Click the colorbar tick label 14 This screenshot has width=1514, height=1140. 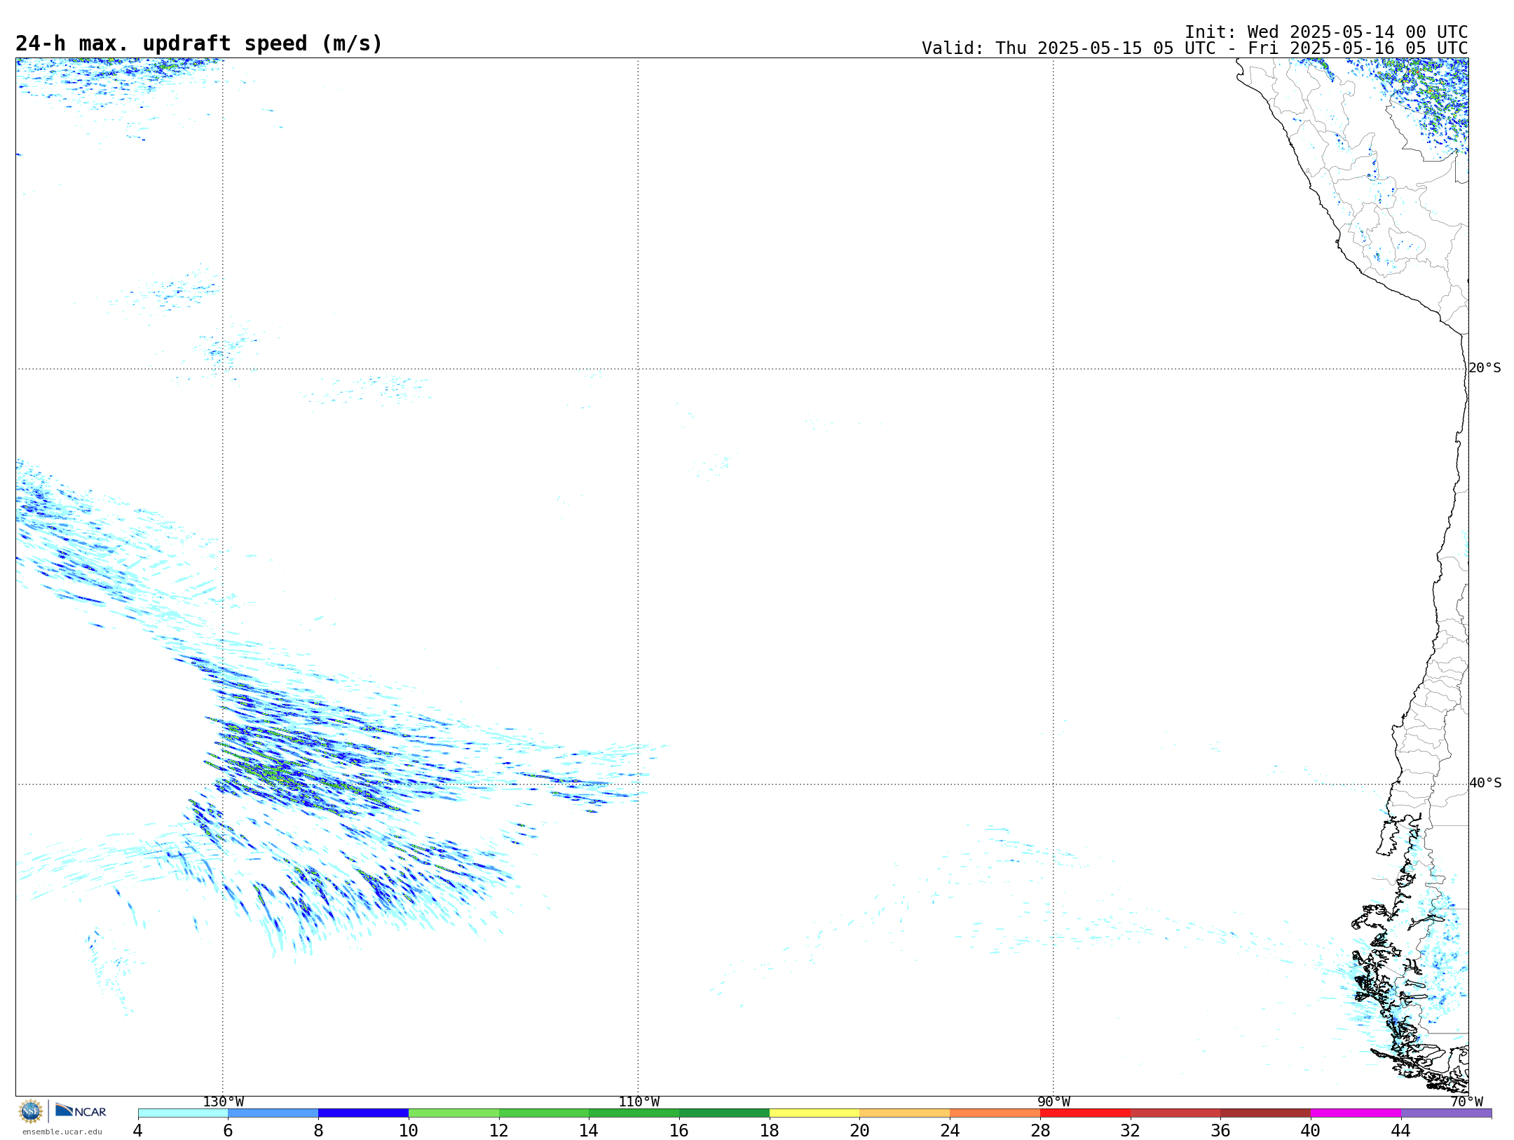[589, 1130]
